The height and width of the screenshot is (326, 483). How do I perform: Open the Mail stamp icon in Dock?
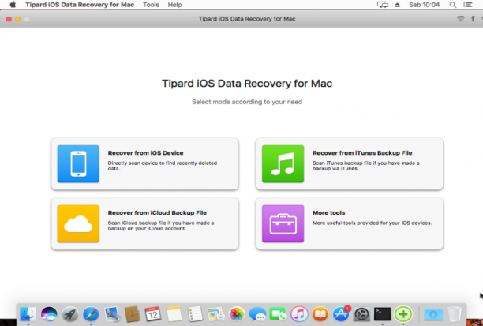coord(111,314)
